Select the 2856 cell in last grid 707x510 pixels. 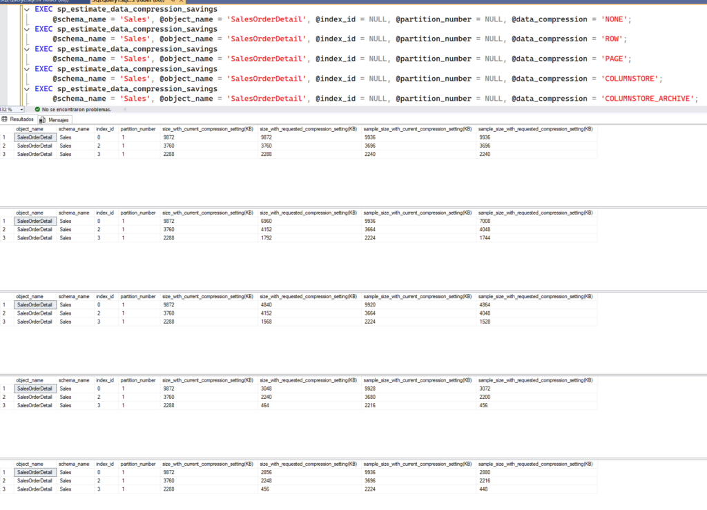pos(269,472)
